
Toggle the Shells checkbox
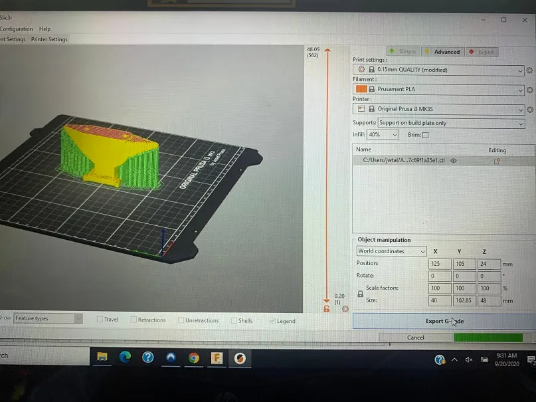tap(234, 321)
